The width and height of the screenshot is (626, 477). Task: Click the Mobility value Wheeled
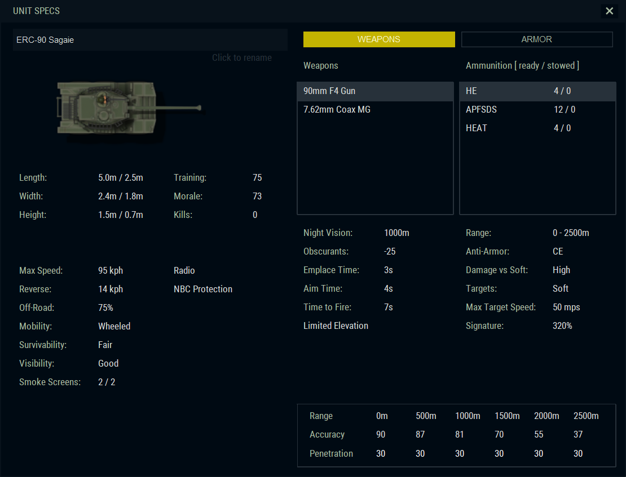[x=114, y=326]
